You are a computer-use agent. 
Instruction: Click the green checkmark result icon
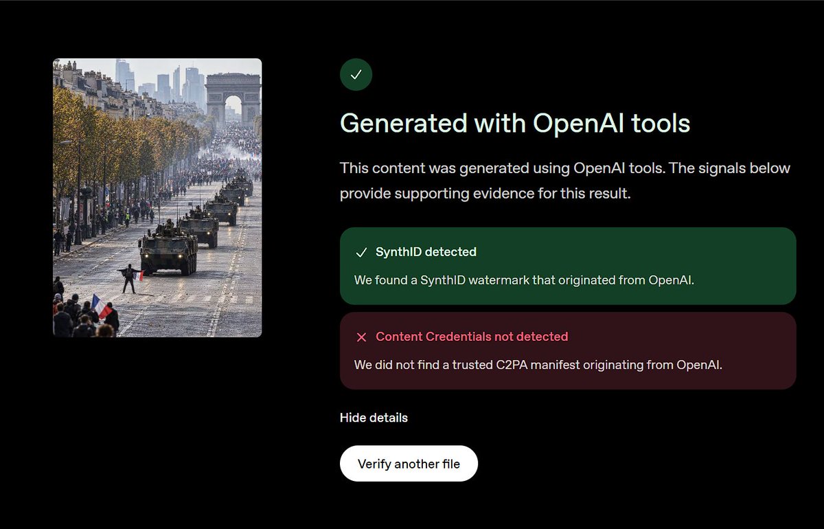[x=356, y=75]
